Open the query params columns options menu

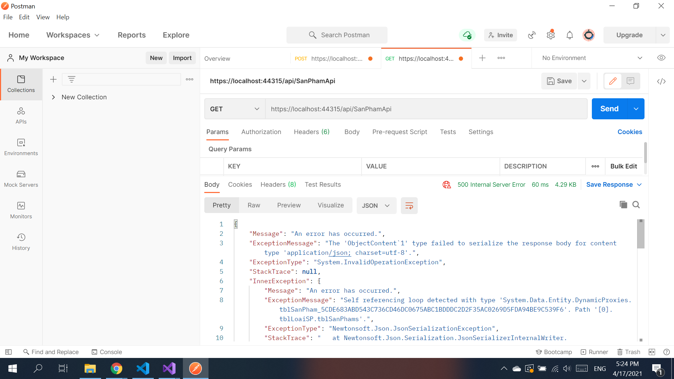(x=595, y=166)
